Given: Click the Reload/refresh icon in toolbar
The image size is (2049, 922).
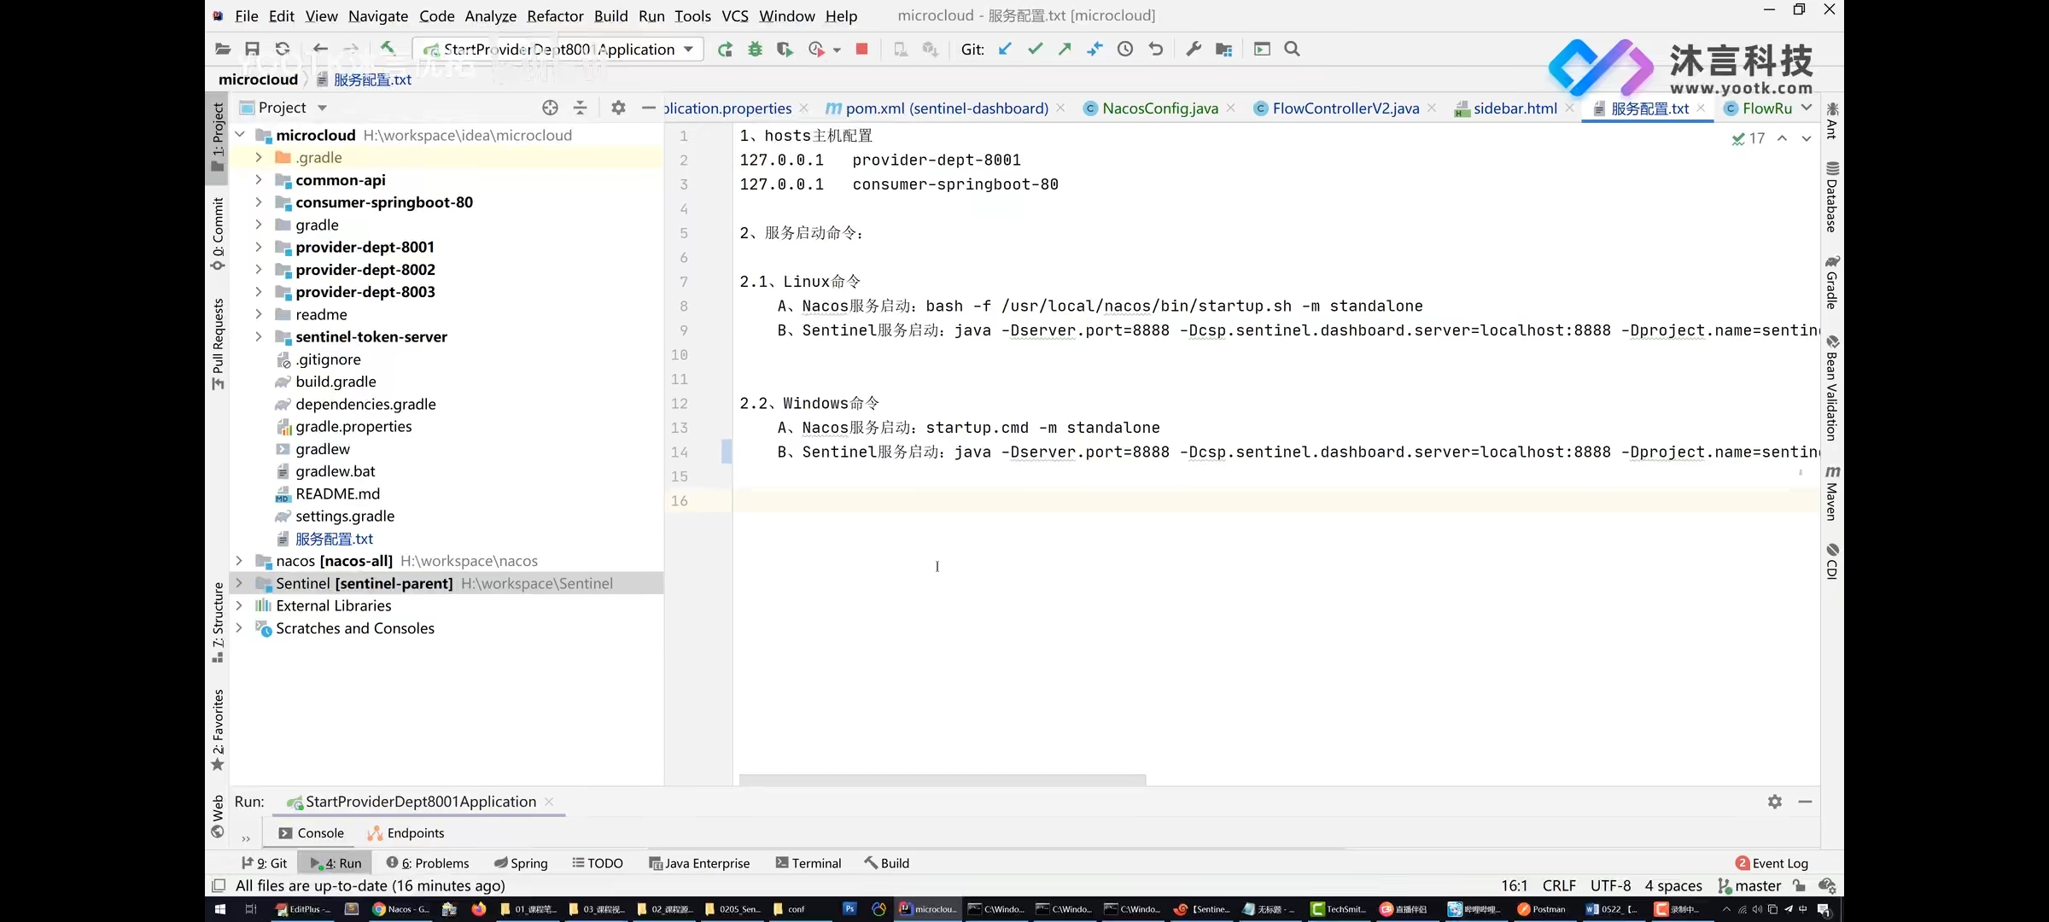Looking at the screenshot, I should pyautogui.click(x=283, y=49).
